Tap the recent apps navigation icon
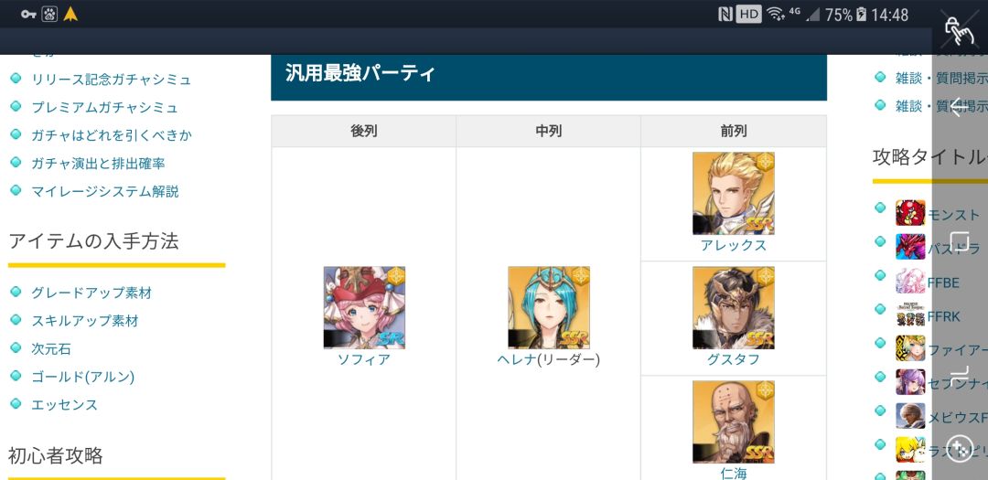This screenshot has width=988, height=480. coord(959,374)
